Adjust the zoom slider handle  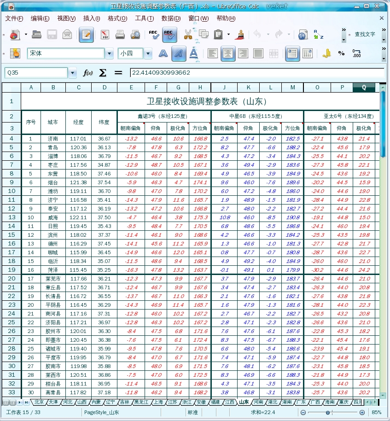pyautogui.click(x=328, y=412)
